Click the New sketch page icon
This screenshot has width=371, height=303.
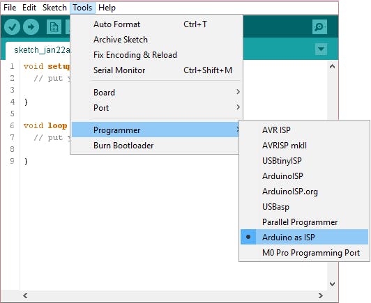pyautogui.click(x=54, y=27)
